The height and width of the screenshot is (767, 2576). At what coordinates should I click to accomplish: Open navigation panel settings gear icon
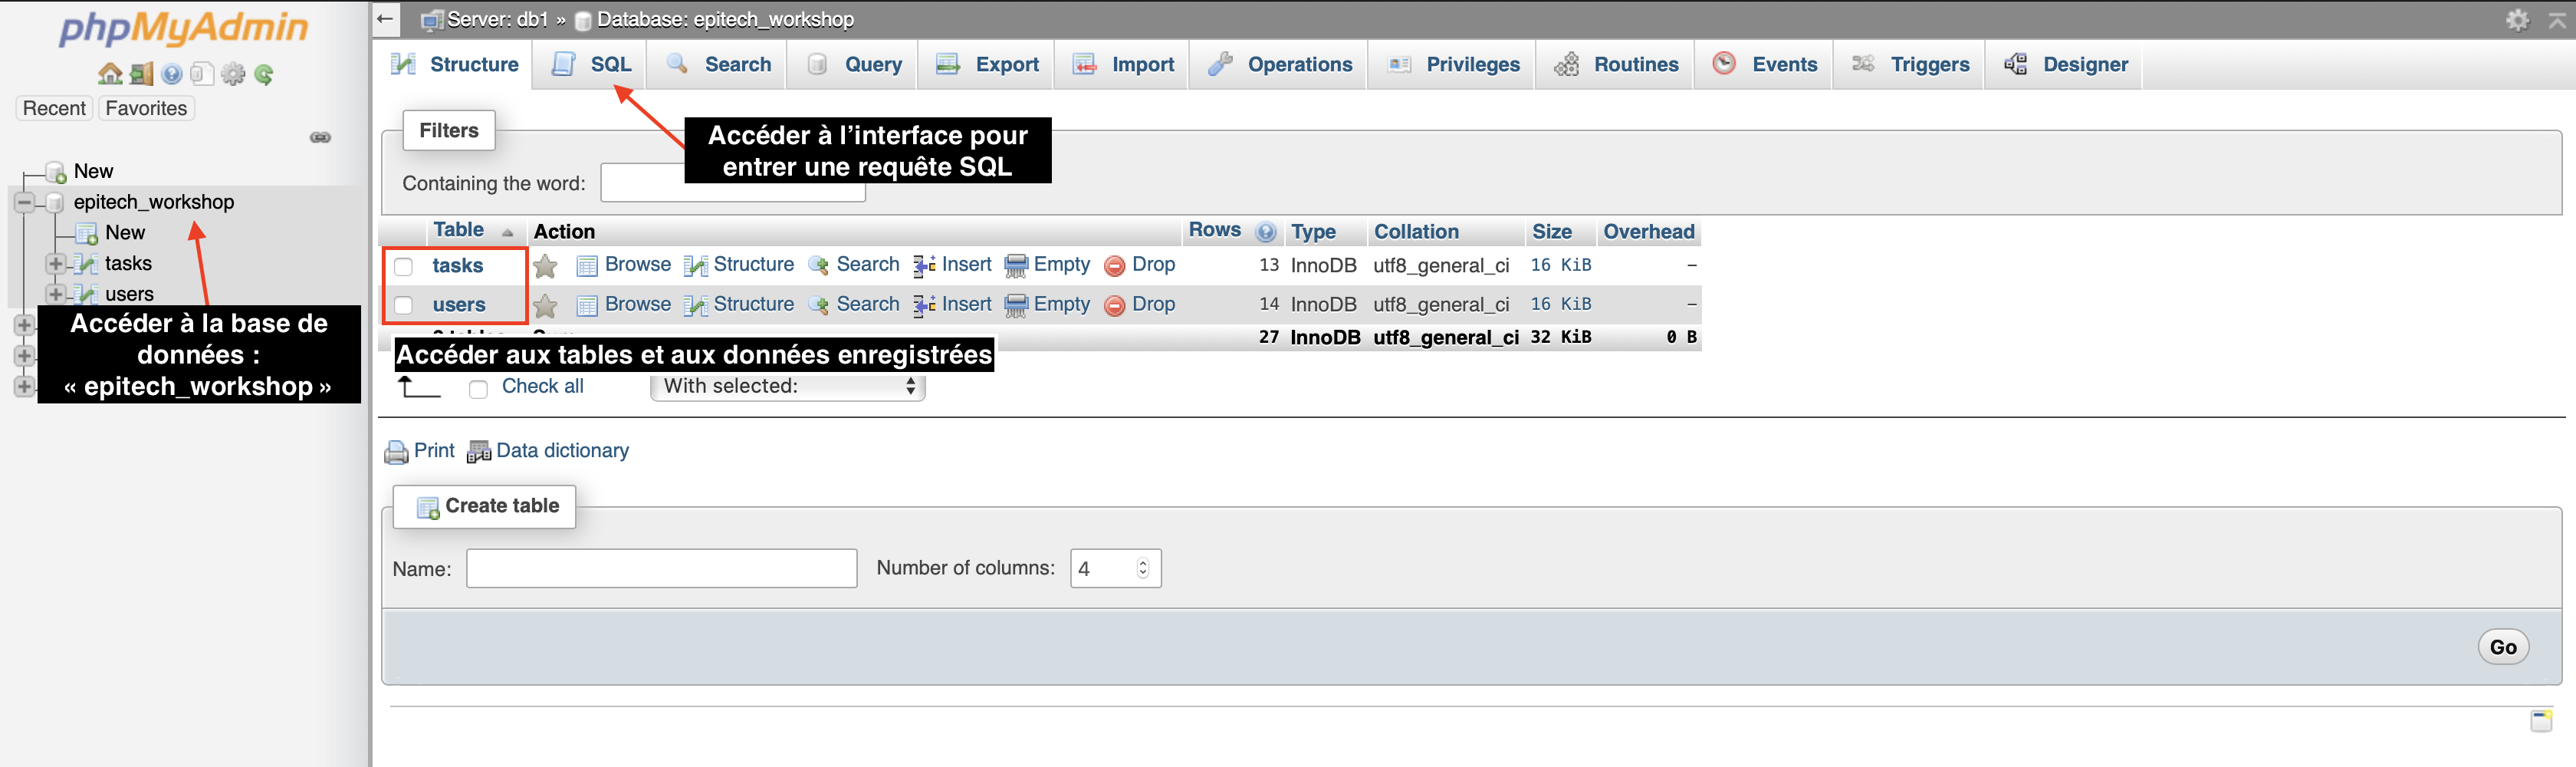coord(233,74)
